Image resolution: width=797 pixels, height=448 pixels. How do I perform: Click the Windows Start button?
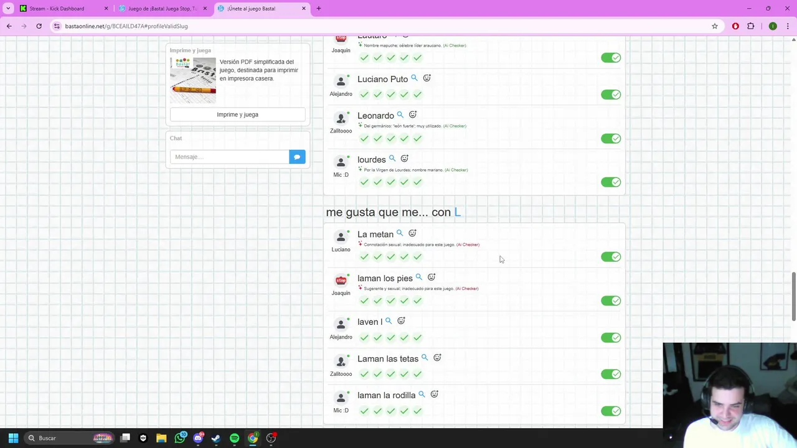pyautogui.click(x=13, y=438)
